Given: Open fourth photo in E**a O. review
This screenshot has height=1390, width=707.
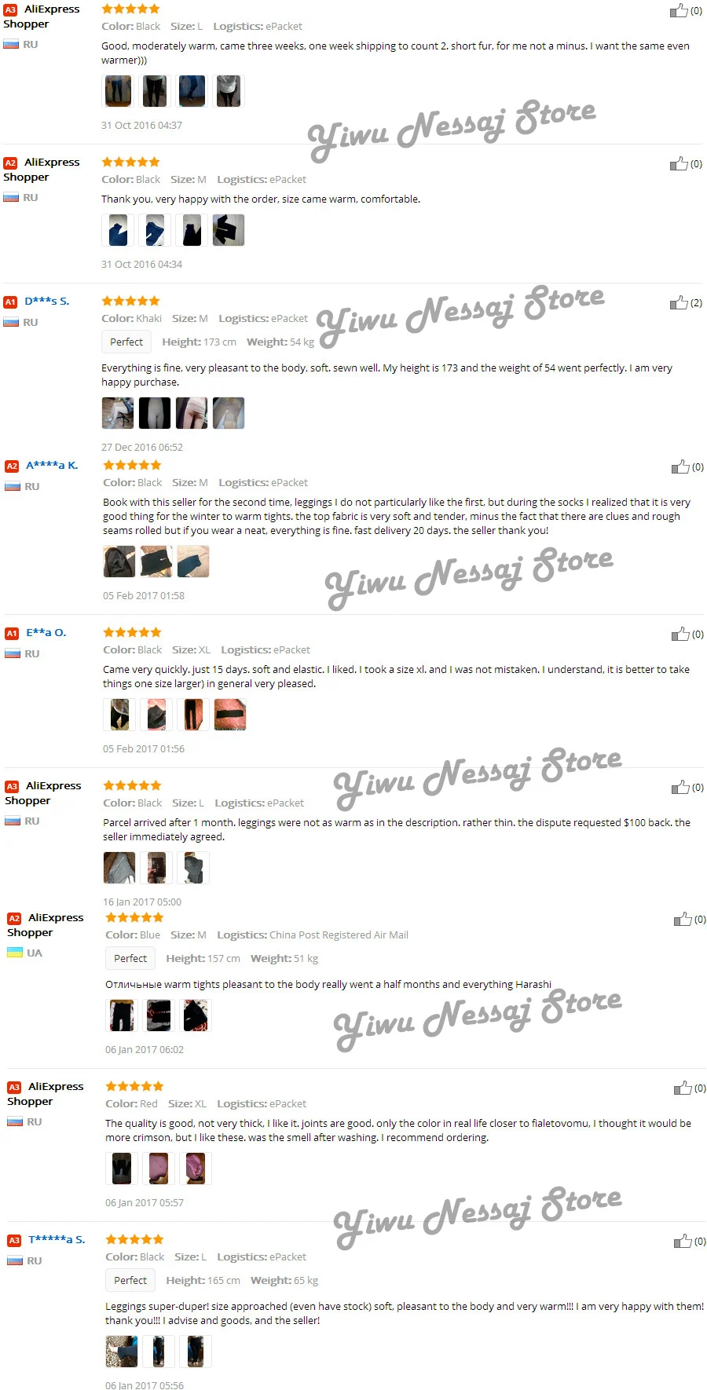Looking at the screenshot, I should point(230,715).
